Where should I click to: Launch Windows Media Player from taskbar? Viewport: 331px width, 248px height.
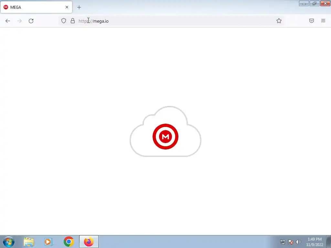[48, 242]
